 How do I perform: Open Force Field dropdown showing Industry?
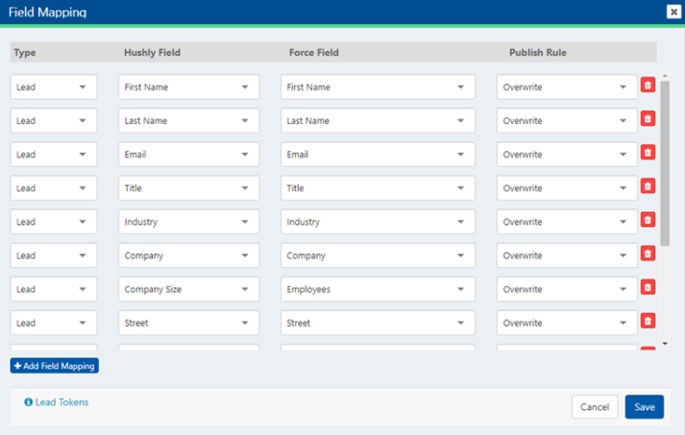(x=378, y=222)
